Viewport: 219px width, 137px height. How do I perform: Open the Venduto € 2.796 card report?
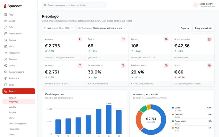(x=63, y=47)
